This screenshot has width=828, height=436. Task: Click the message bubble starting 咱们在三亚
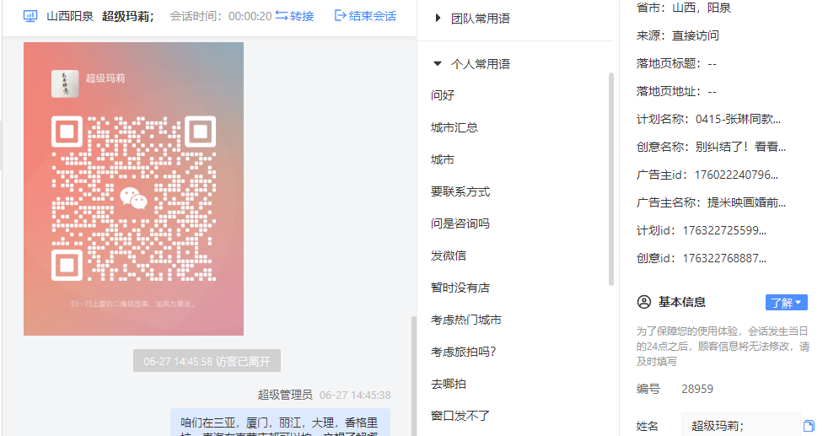pos(281,423)
